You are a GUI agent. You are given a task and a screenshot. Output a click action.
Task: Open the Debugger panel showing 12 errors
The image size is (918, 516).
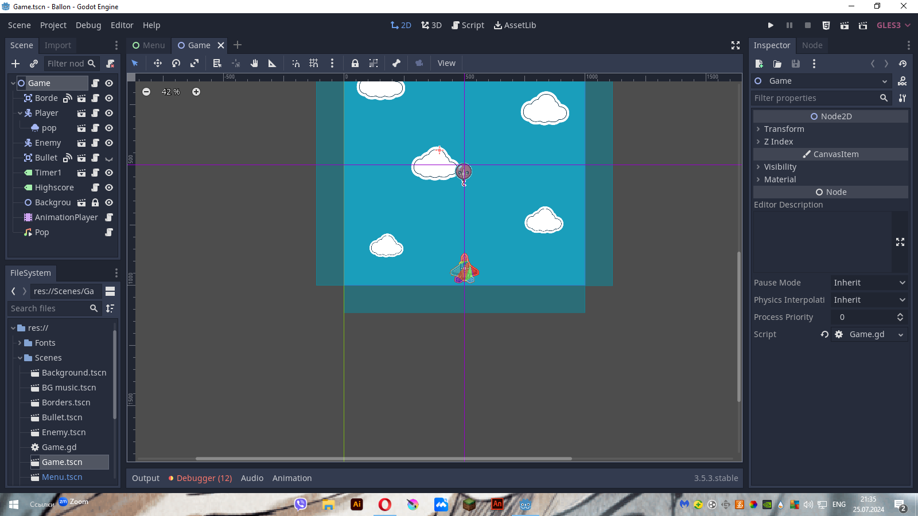point(200,478)
